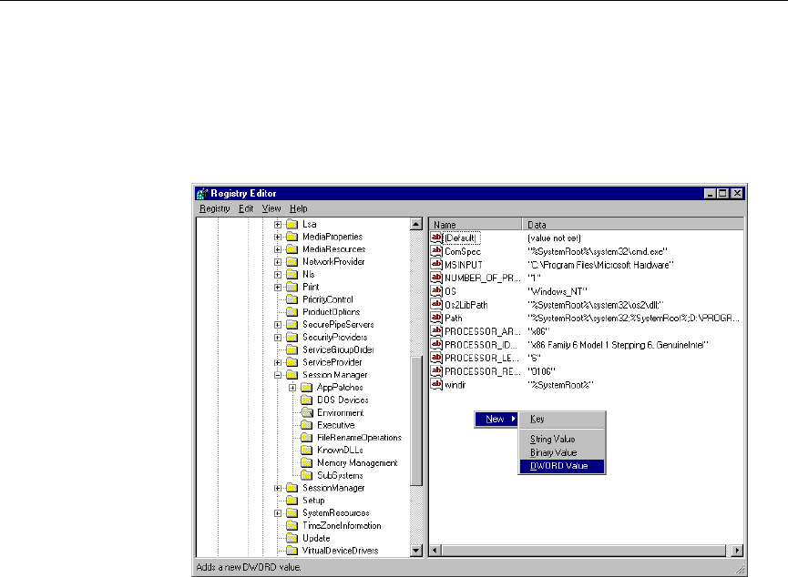Image resolution: width=788 pixels, height=577 pixels.
Task: Click the FileRenameOperations folder icon
Action: (307, 438)
